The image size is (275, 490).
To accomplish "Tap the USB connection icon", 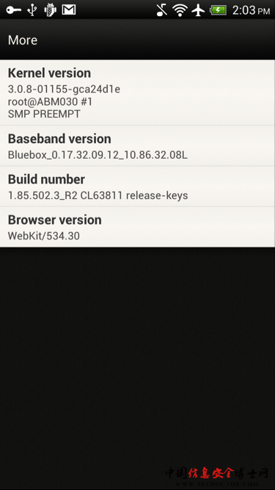I will click(x=32, y=10).
